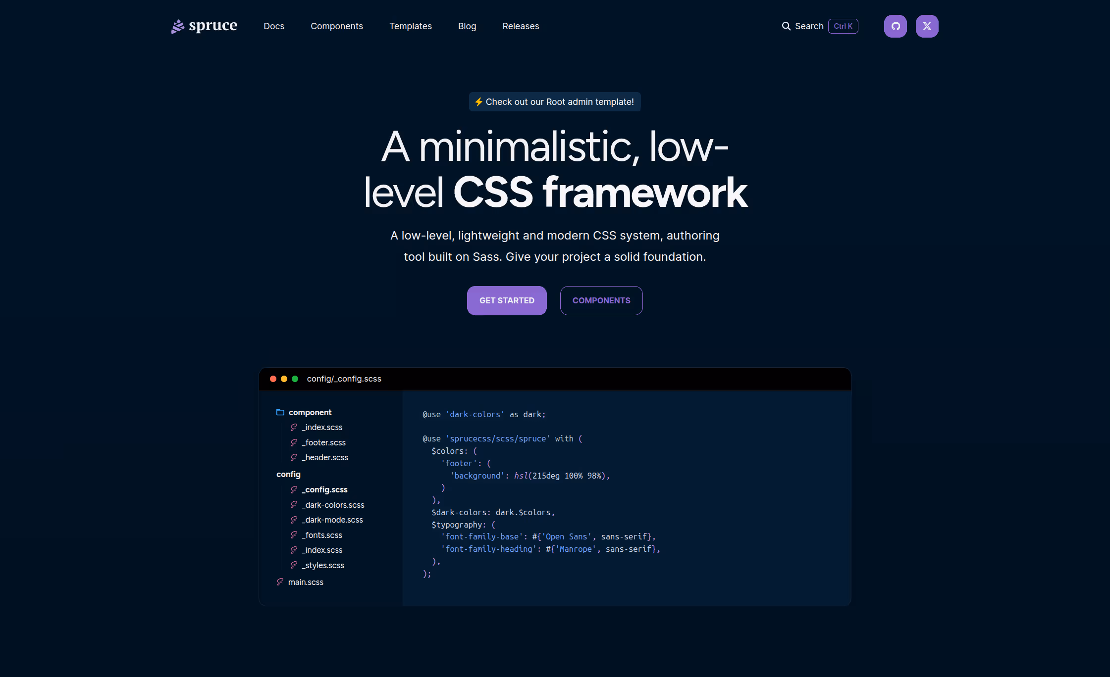The image size is (1110, 677).
Task: Click the magnifying glass search icon
Action: (786, 26)
